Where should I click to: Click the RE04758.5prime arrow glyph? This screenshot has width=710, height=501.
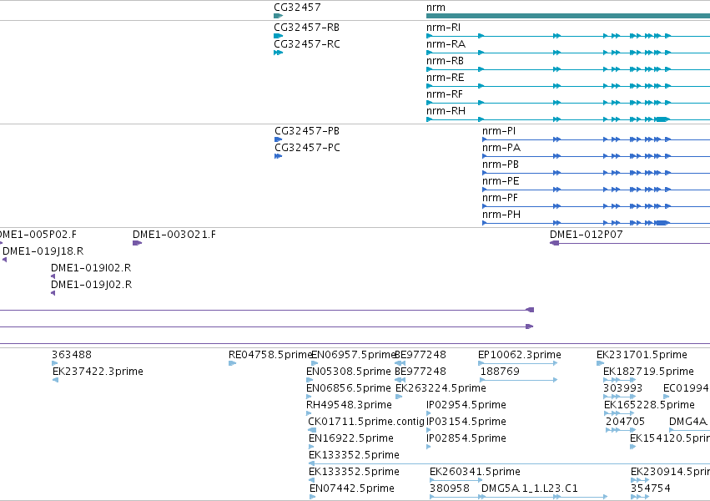(x=232, y=363)
